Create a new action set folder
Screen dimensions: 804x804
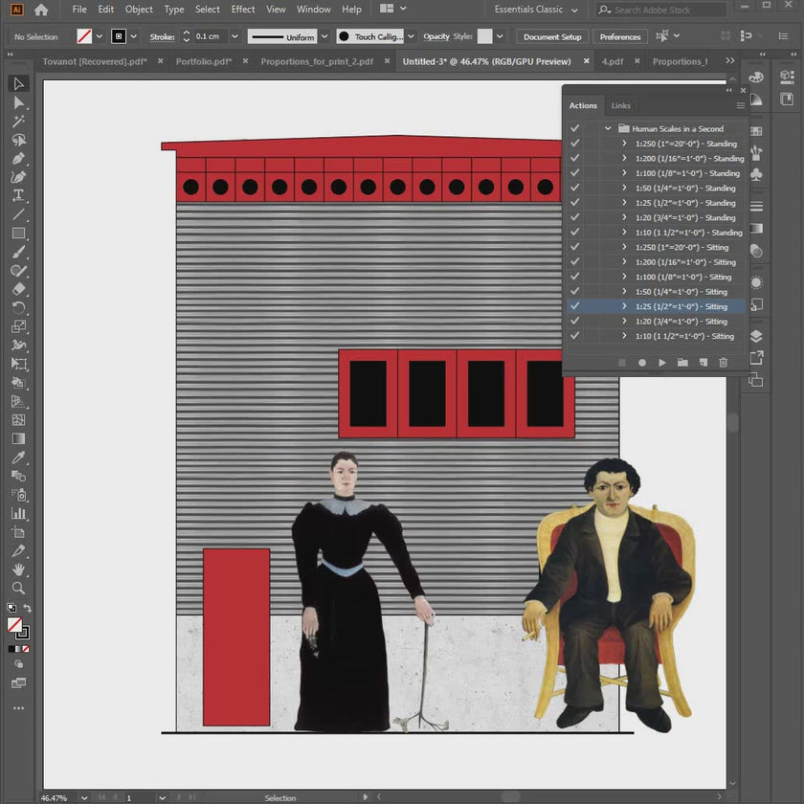coord(682,363)
